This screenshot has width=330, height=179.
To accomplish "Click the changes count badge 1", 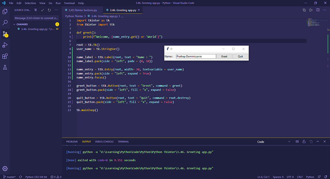I will tap(57, 25).
